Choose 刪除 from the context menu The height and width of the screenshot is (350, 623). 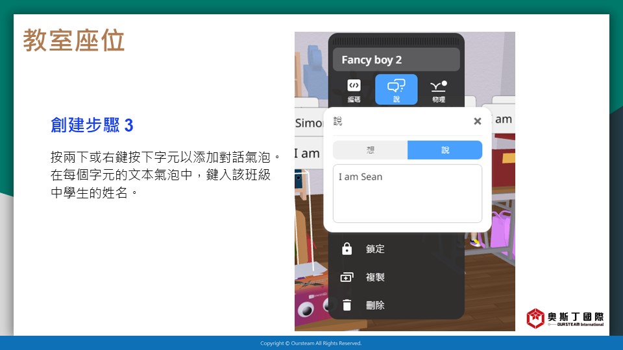tap(375, 305)
